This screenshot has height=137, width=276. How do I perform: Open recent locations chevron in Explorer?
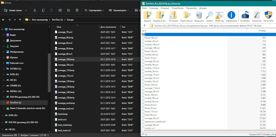pyautogui.click(x=15, y=20)
